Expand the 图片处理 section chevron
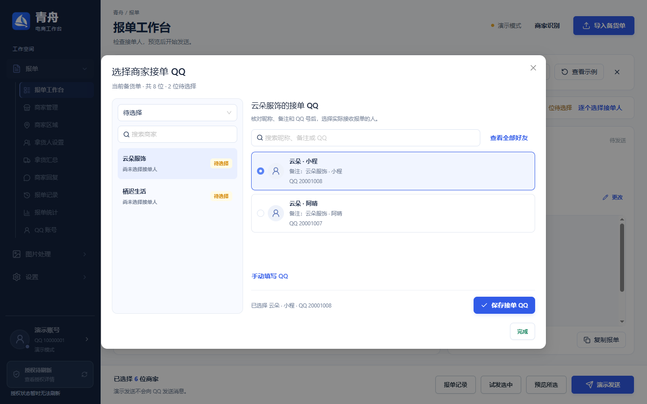The height and width of the screenshot is (404, 647). click(x=84, y=254)
